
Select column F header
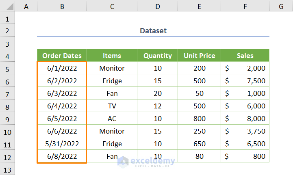[245, 6]
